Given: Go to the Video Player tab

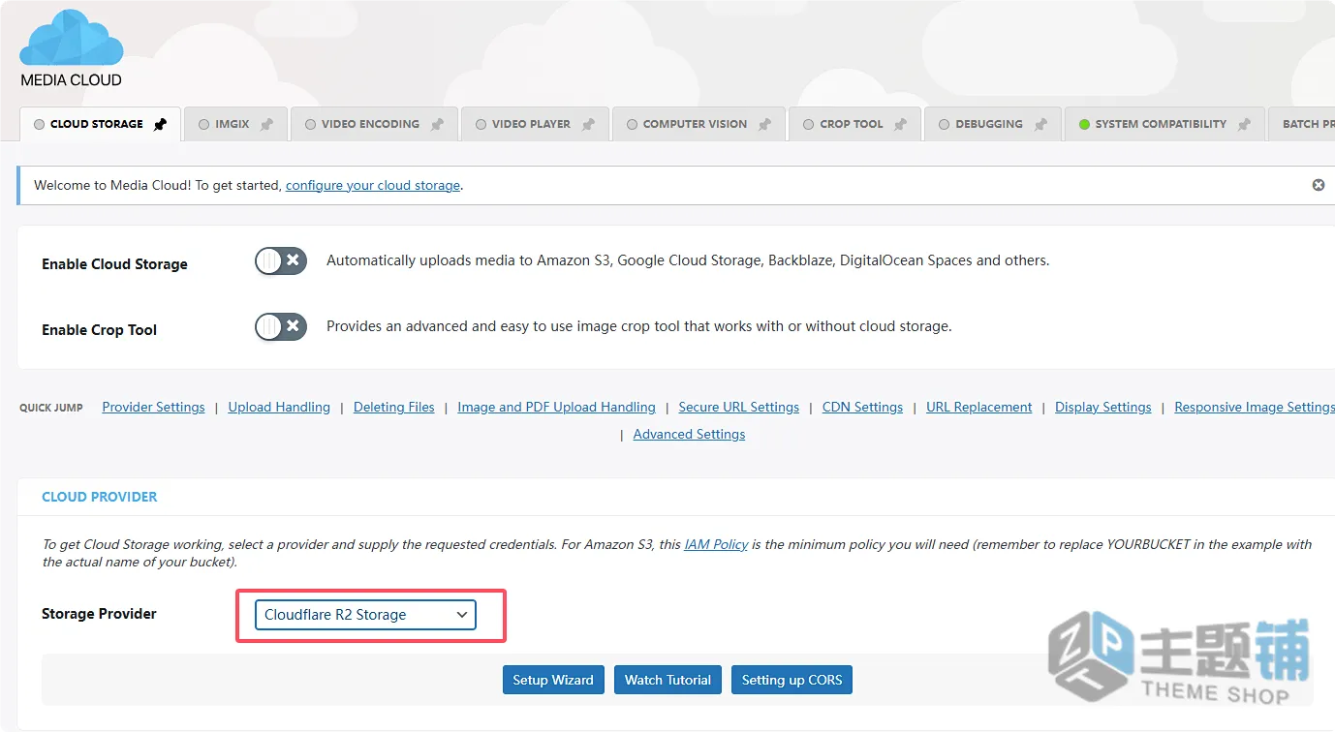Looking at the screenshot, I should (535, 124).
